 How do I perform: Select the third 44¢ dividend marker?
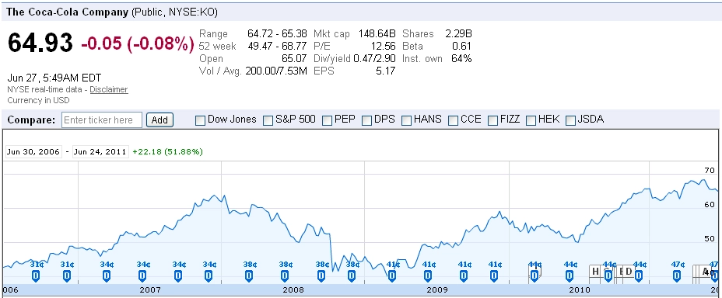608,276
